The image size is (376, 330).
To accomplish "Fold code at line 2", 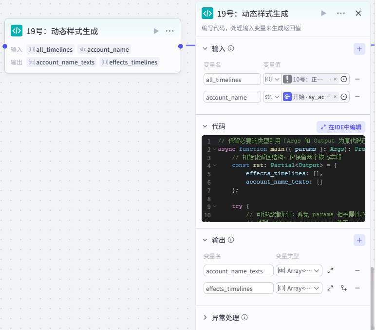I will click(215, 149).
